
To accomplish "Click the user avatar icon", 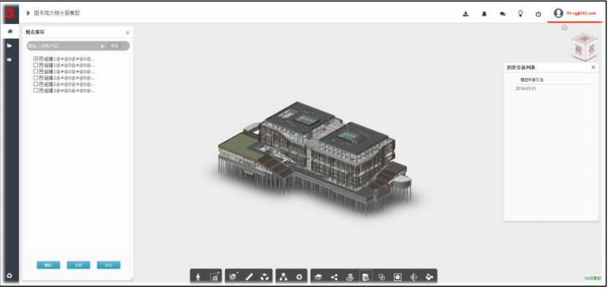I will (x=558, y=13).
